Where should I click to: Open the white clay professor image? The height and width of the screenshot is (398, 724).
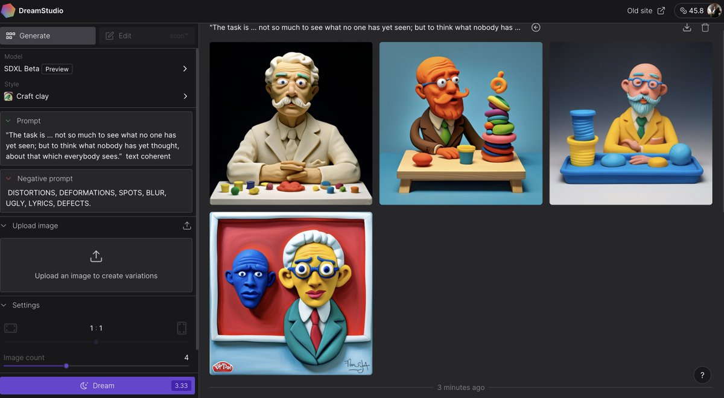[291, 124]
